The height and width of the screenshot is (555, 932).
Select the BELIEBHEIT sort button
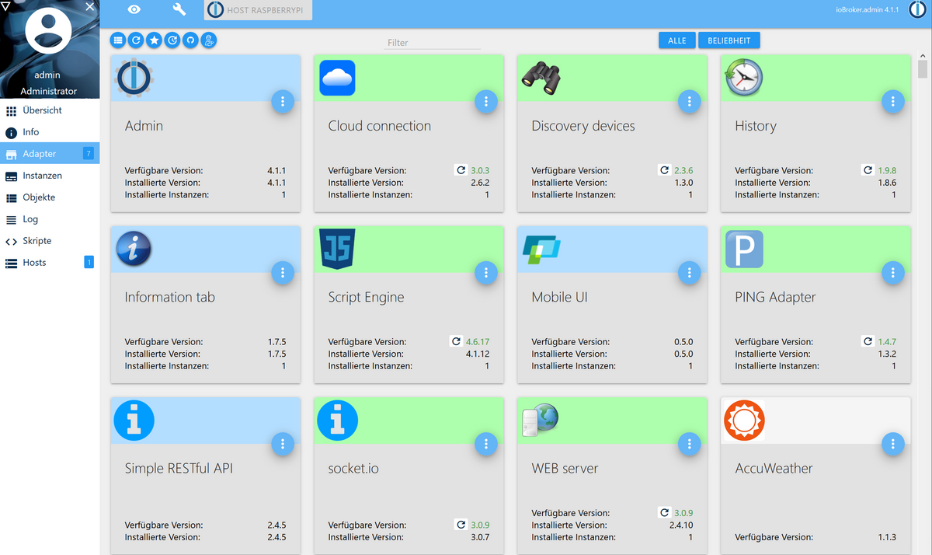729,40
